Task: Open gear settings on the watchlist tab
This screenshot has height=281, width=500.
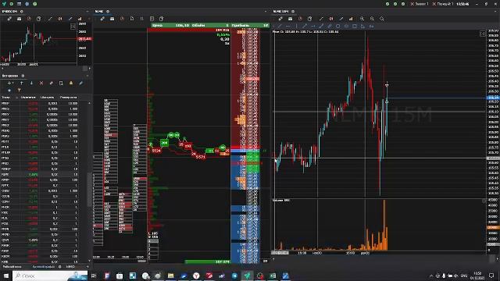Action: 23,76
